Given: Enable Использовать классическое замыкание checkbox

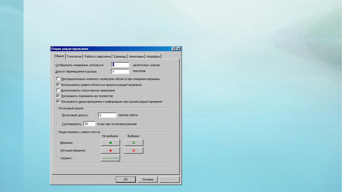Looking at the screenshot, I should 58,90.
